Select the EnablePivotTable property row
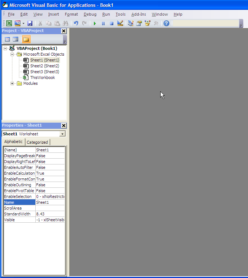The width and height of the screenshot is (248, 278). [x=34, y=191]
